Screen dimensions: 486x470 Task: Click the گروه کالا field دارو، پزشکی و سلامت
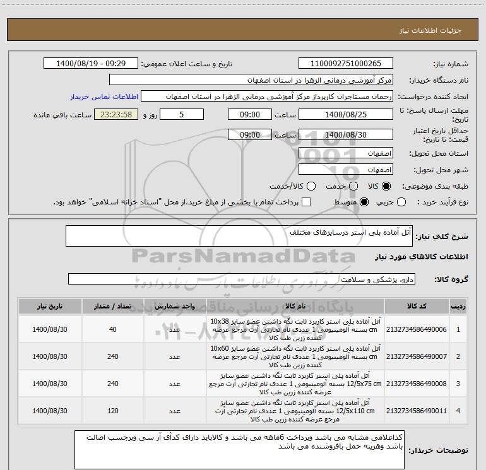click(x=242, y=279)
